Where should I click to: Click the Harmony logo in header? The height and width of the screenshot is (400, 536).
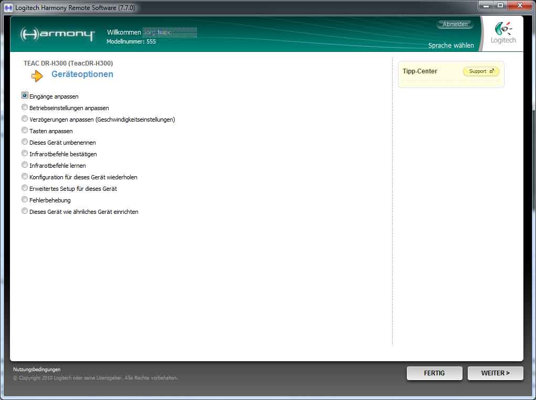pyautogui.click(x=57, y=35)
